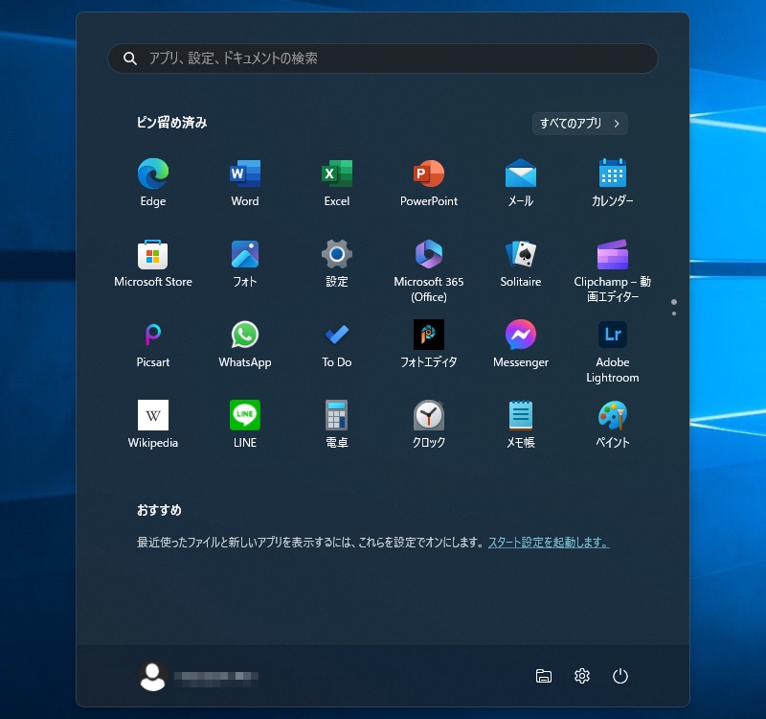
Task: Open the power options button
Action: point(620,677)
